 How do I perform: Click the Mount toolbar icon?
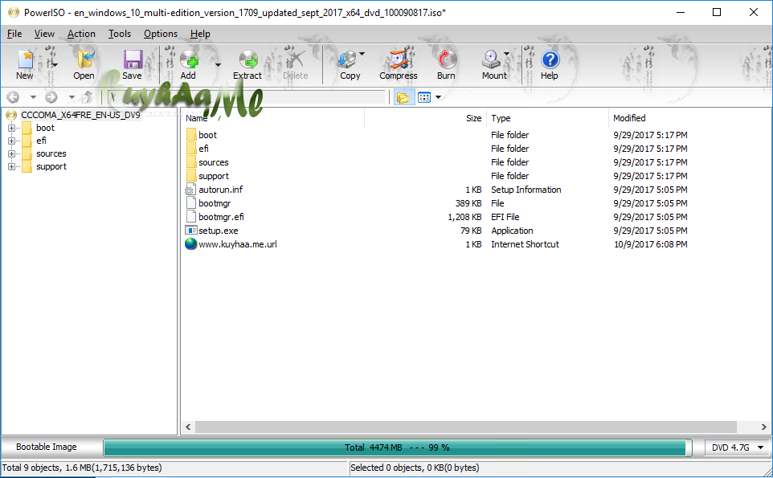pos(492,59)
